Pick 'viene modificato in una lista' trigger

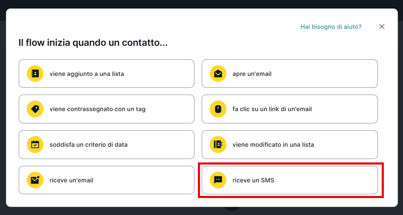click(x=289, y=145)
